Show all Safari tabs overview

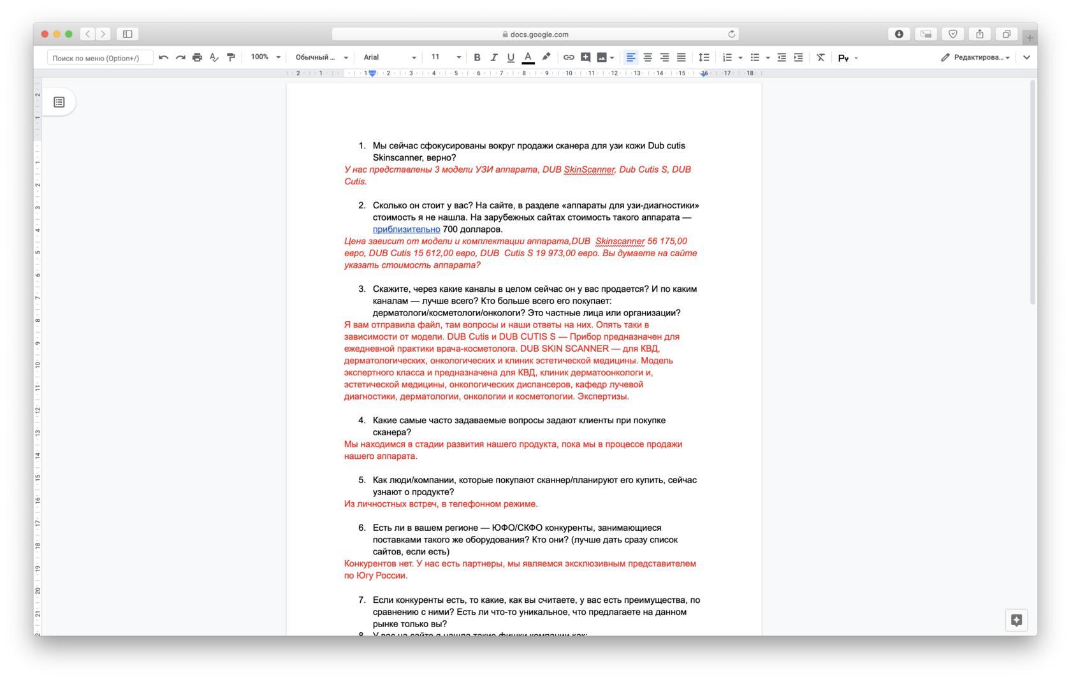click(1007, 34)
